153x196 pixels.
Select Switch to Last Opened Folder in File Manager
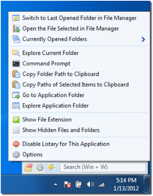79,18
